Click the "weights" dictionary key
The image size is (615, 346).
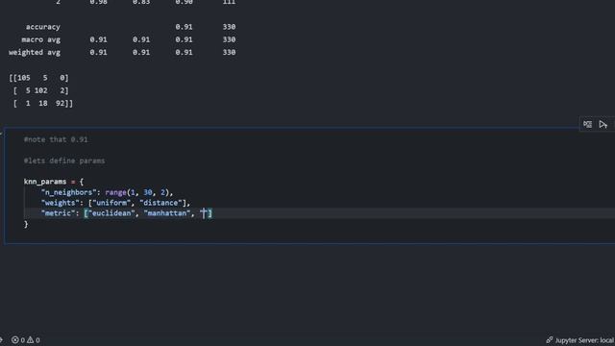pyautogui.click(x=61, y=203)
